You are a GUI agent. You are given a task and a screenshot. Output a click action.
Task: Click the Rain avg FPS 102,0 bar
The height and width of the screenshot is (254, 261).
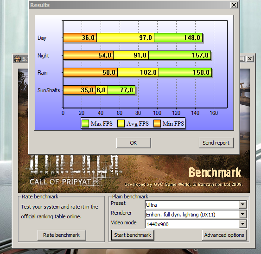138,72
